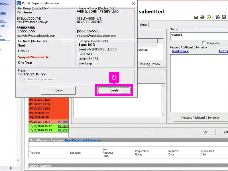Select the 8/31/2020 21:51 row
Screen dimensions: 228x171
coord(48,109)
